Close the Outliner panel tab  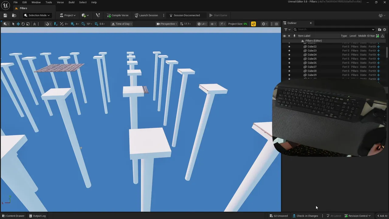pos(311,23)
